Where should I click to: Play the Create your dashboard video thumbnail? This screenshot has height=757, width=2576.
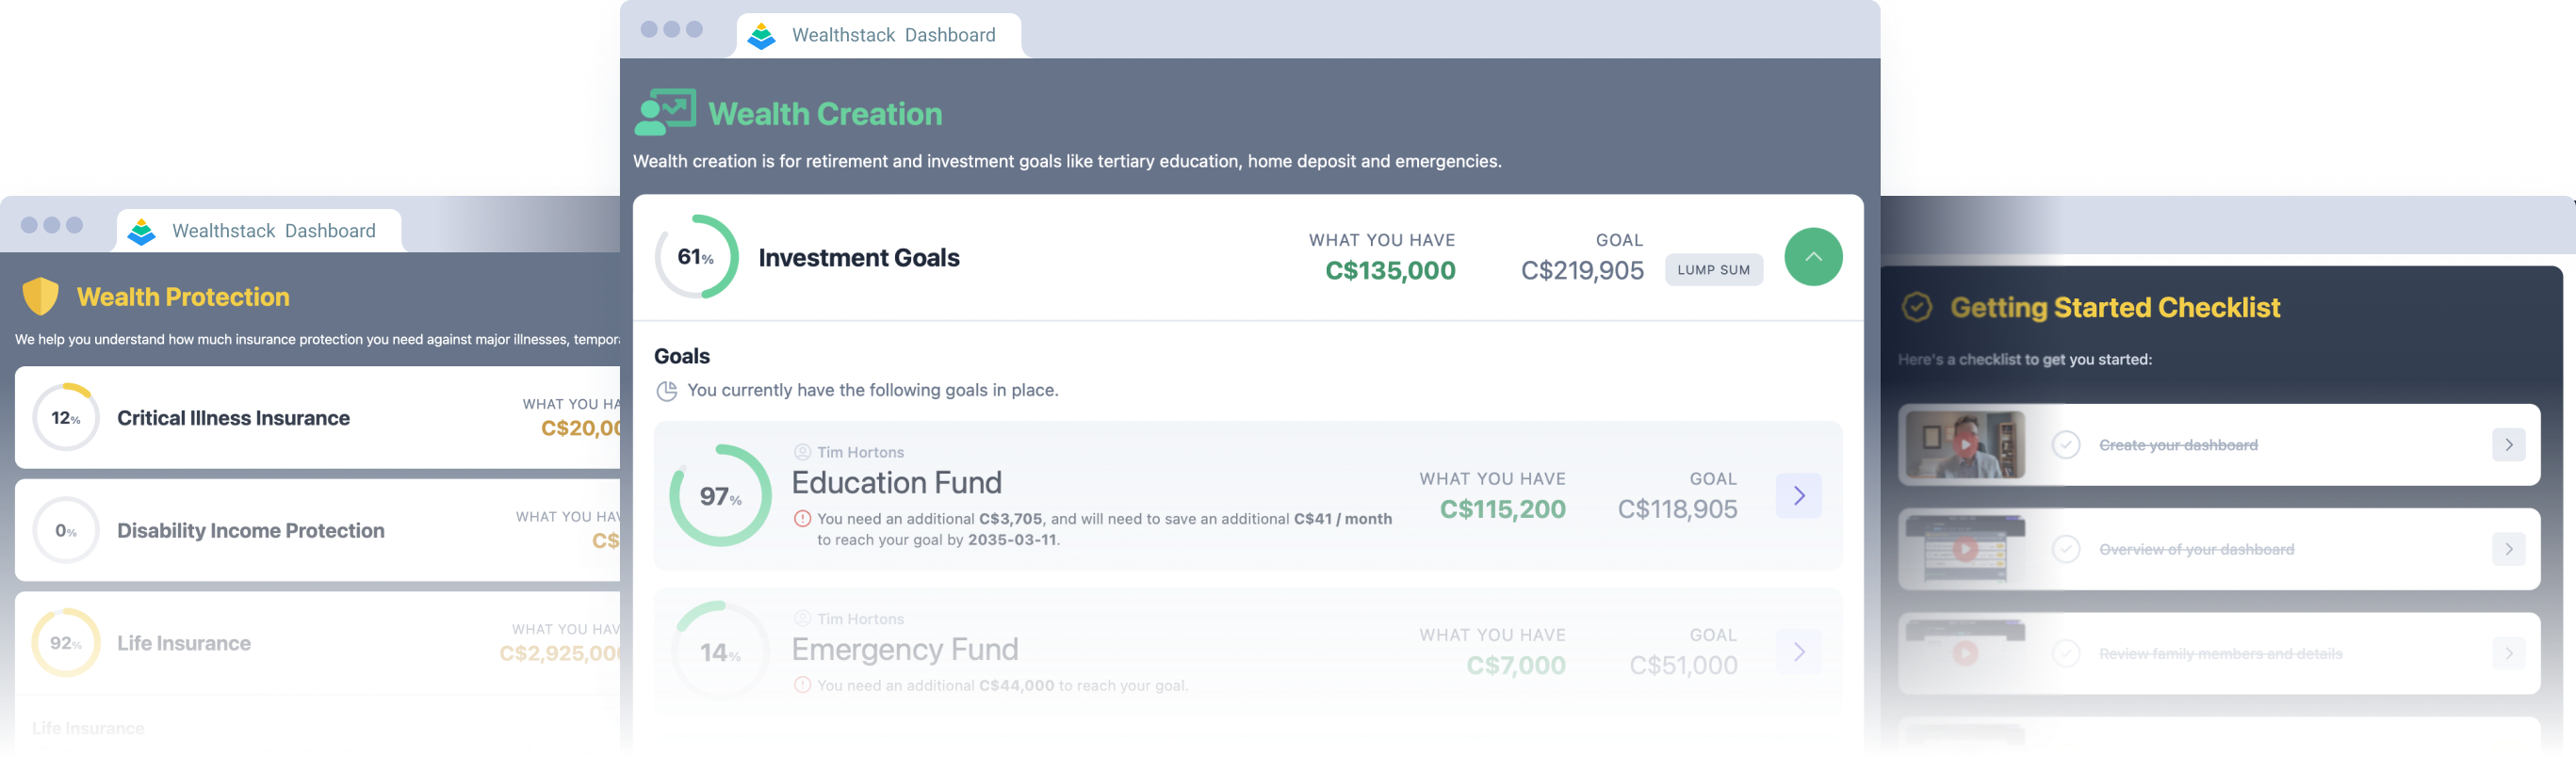1965,444
